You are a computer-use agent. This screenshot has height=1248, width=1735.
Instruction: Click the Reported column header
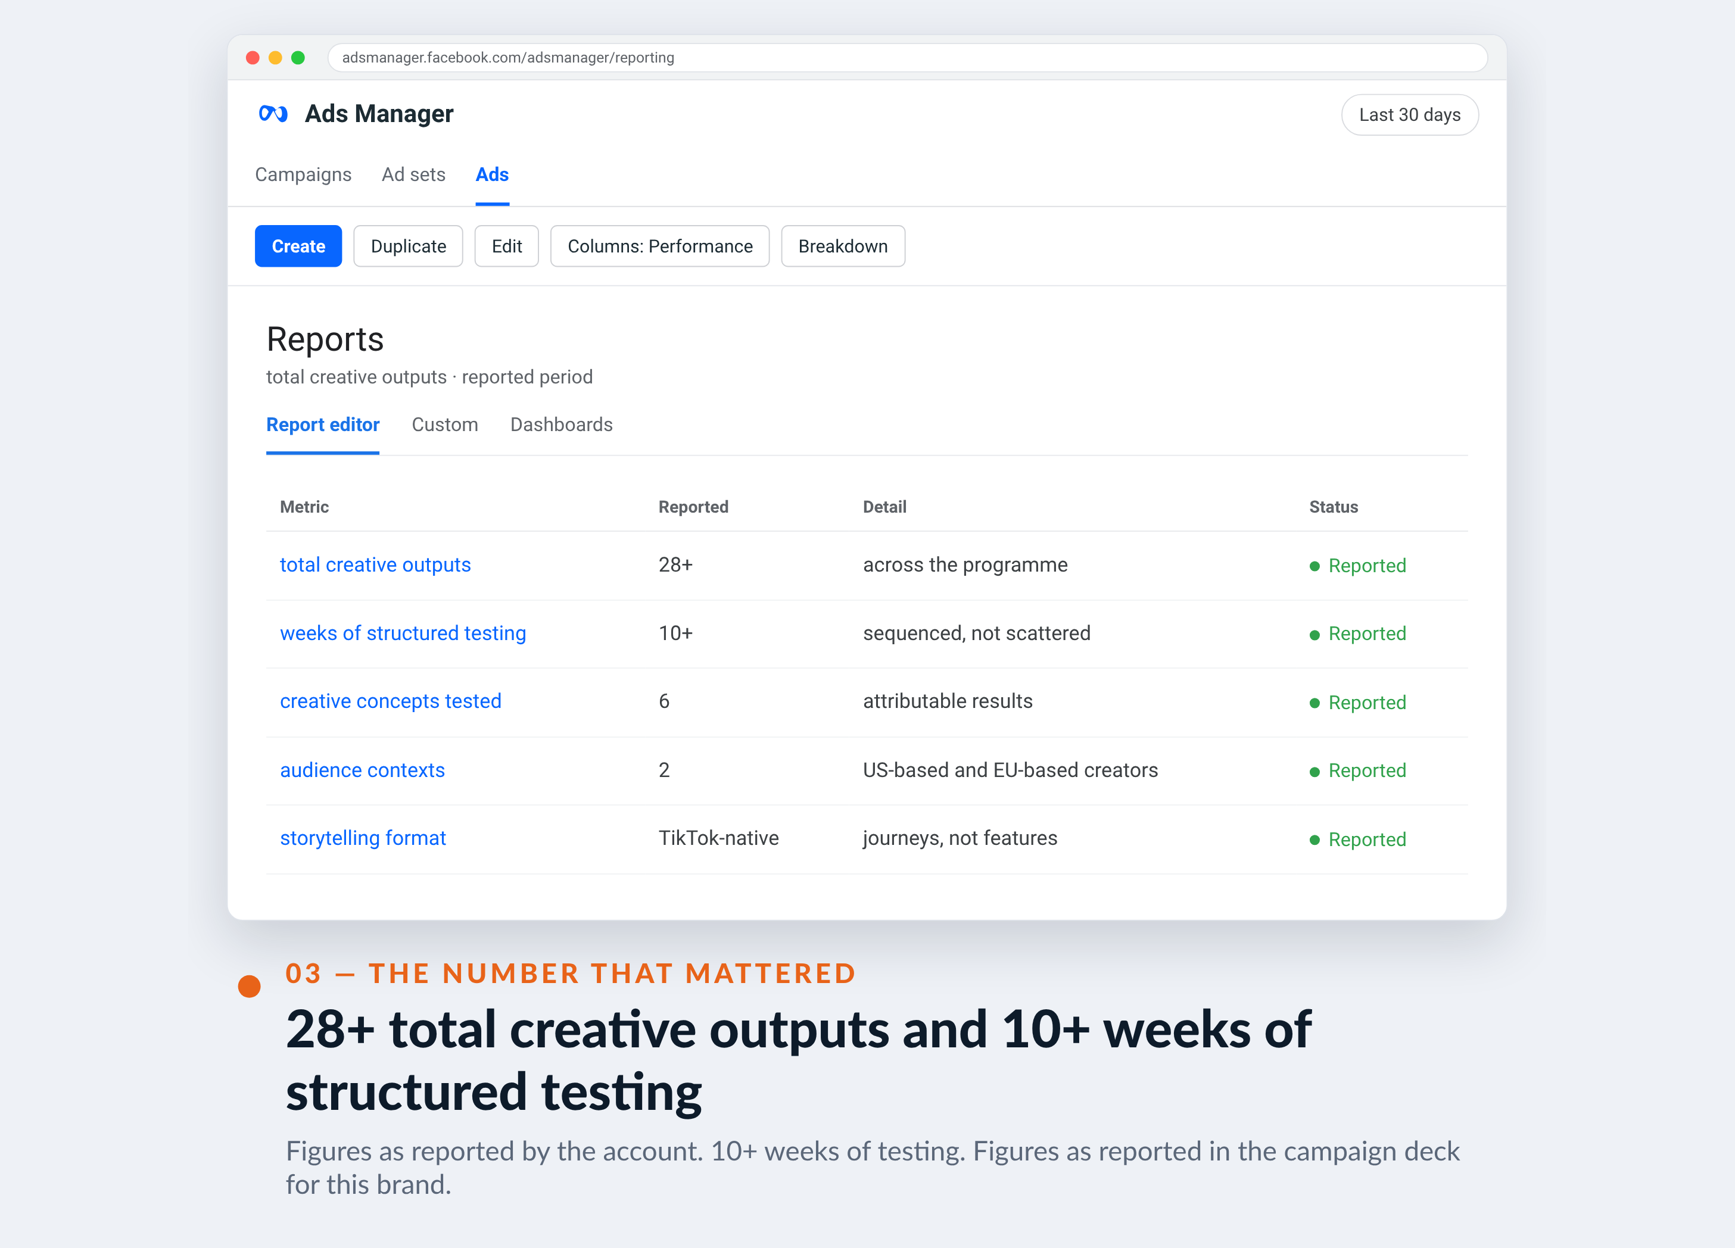tap(693, 507)
